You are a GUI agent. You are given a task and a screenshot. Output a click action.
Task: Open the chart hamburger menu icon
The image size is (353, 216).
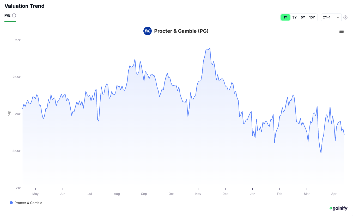pyautogui.click(x=342, y=31)
